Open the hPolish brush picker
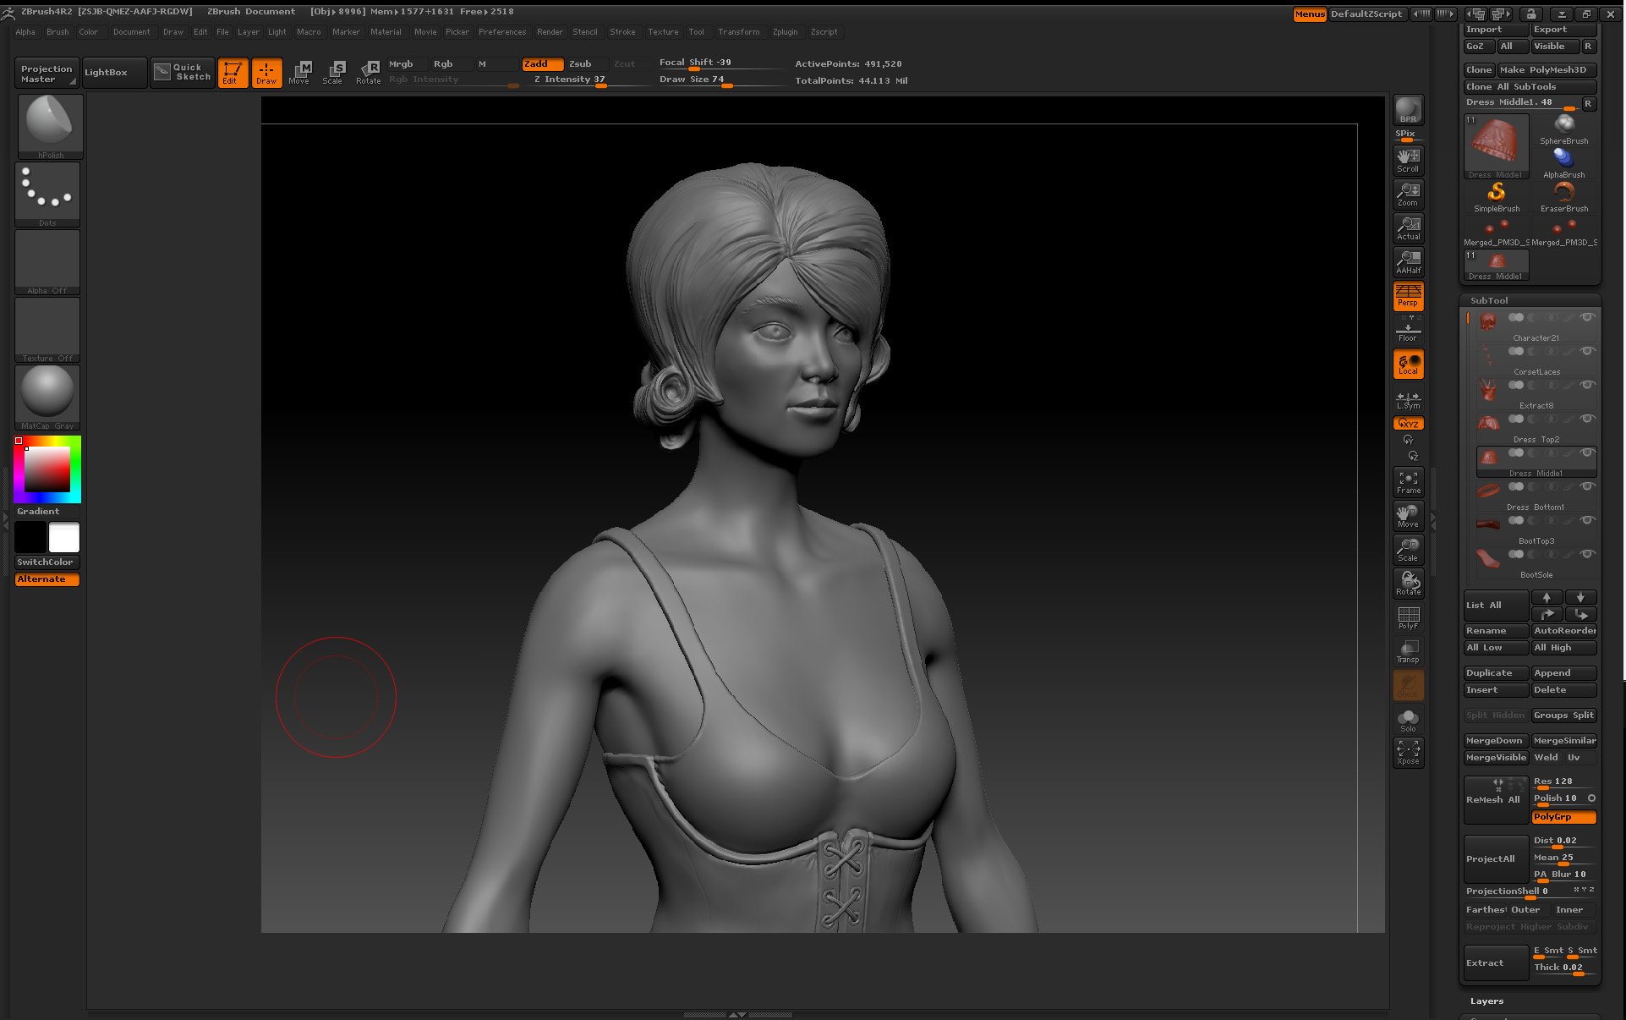The height and width of the screenshot is (1020, 1626). [49, 126]
